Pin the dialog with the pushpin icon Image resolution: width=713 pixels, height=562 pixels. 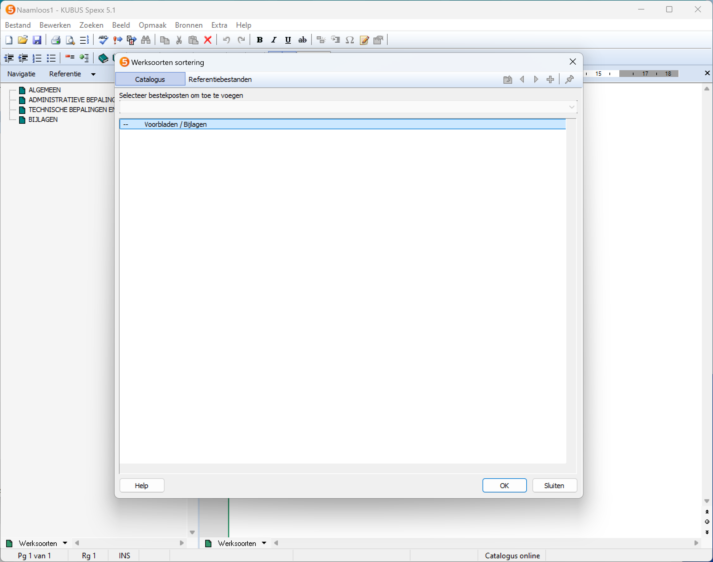tap(569, 79)
